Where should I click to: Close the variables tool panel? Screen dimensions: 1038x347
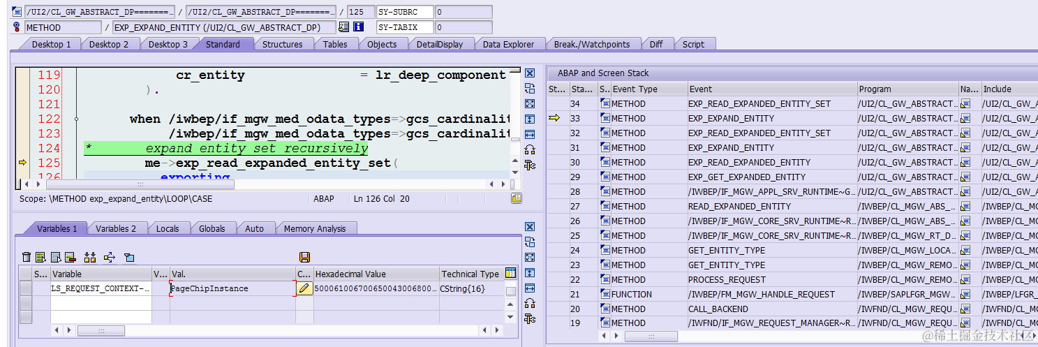[530, 227]
